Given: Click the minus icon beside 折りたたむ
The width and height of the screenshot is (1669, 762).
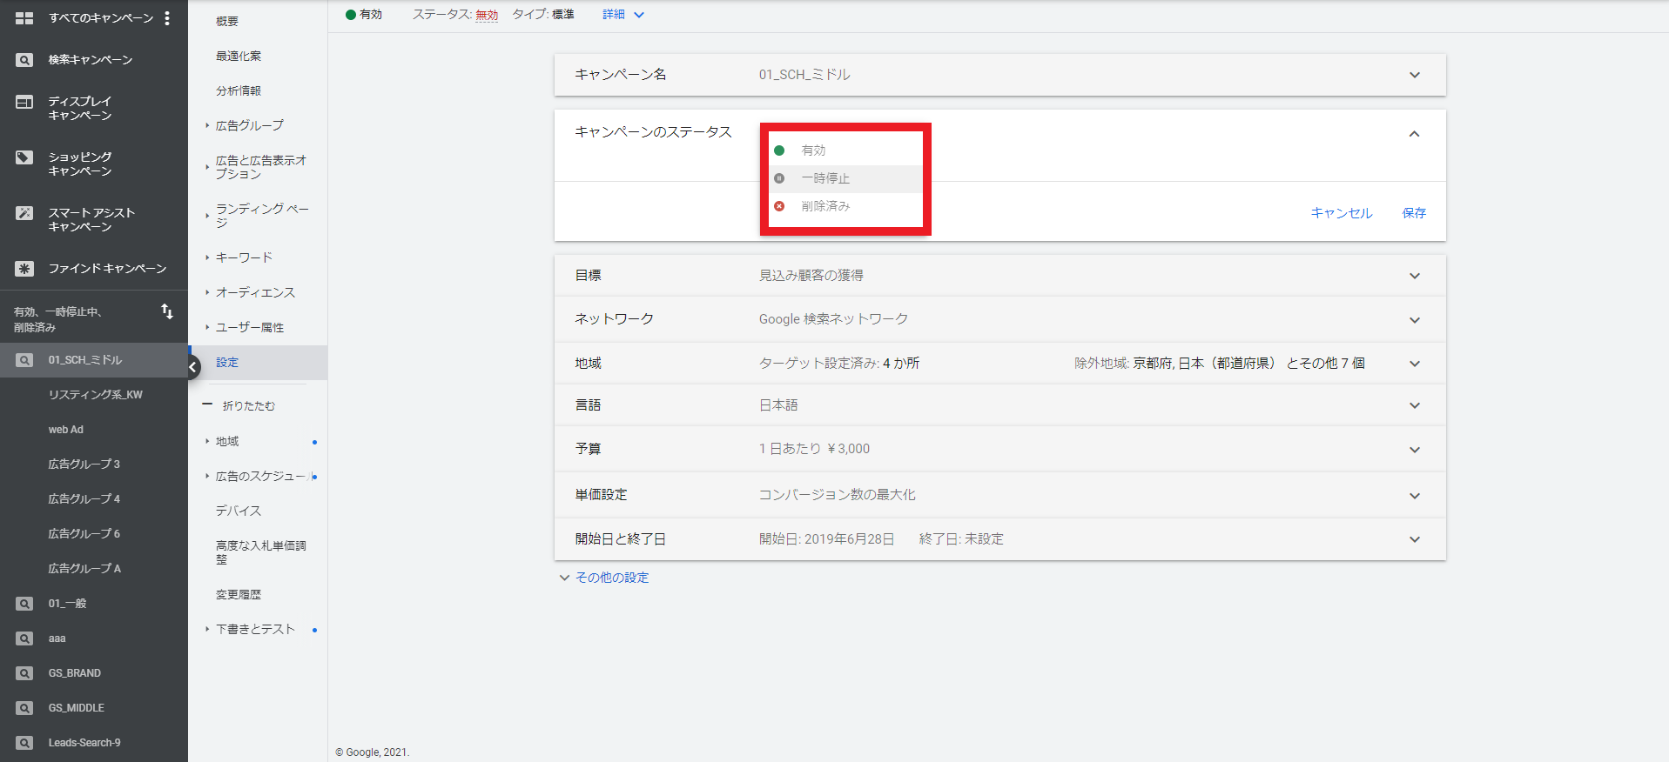Looking at the screenshot, I should click(x=207, y=404).
